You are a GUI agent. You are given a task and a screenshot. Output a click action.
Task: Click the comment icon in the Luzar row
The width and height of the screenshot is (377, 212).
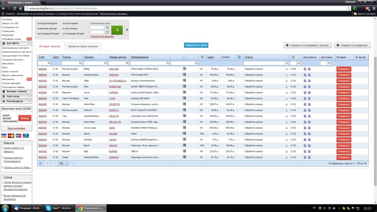point(185,92)
